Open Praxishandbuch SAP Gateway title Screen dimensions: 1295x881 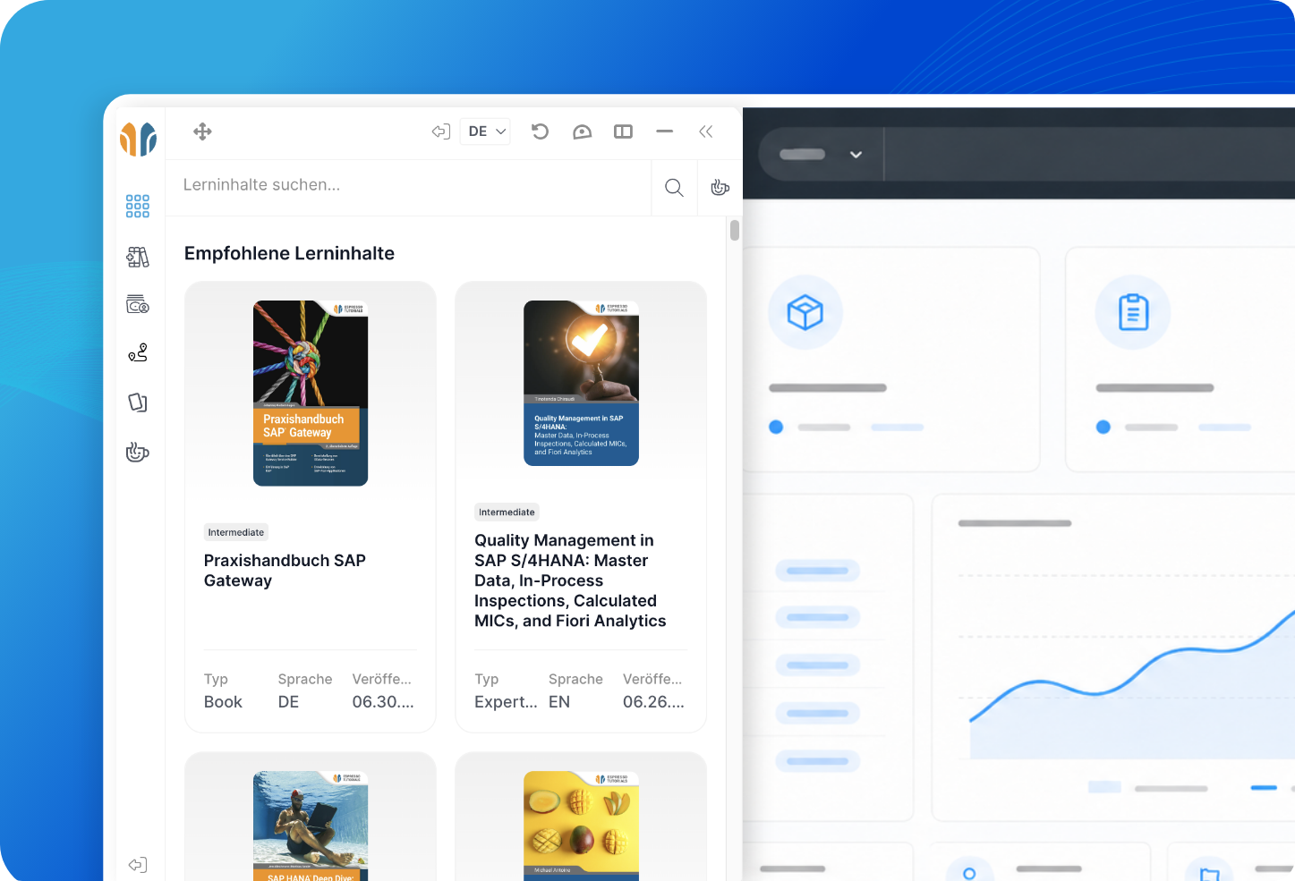285,571
